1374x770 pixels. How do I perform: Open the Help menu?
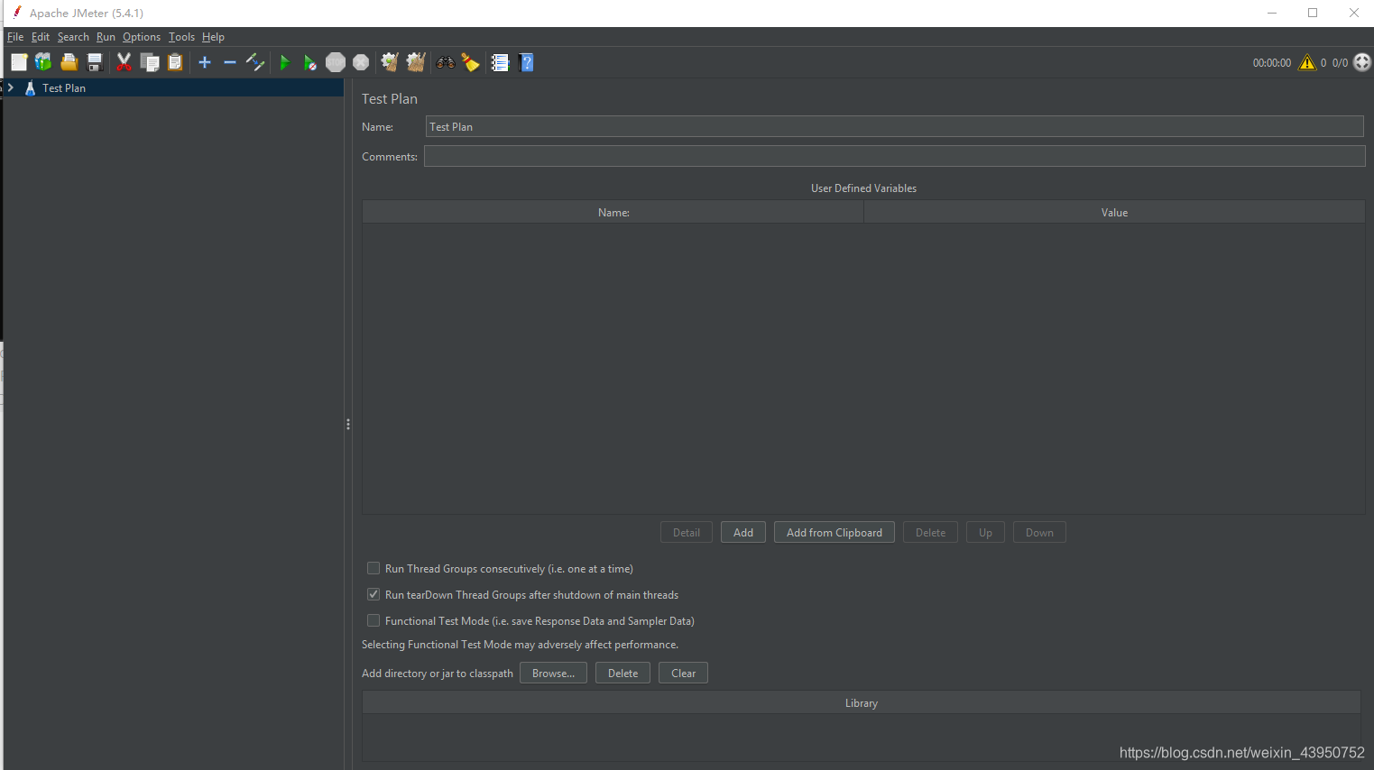[x=213, y=37]
